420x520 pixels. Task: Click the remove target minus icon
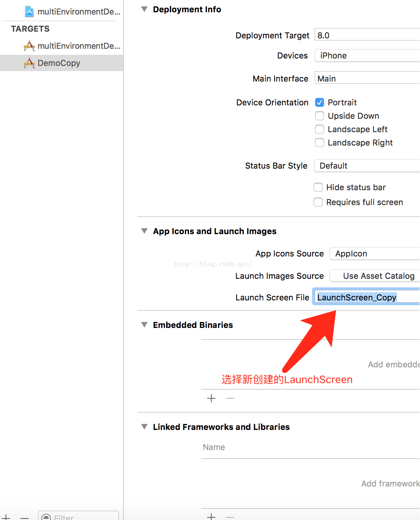click(x=25, y=517)
